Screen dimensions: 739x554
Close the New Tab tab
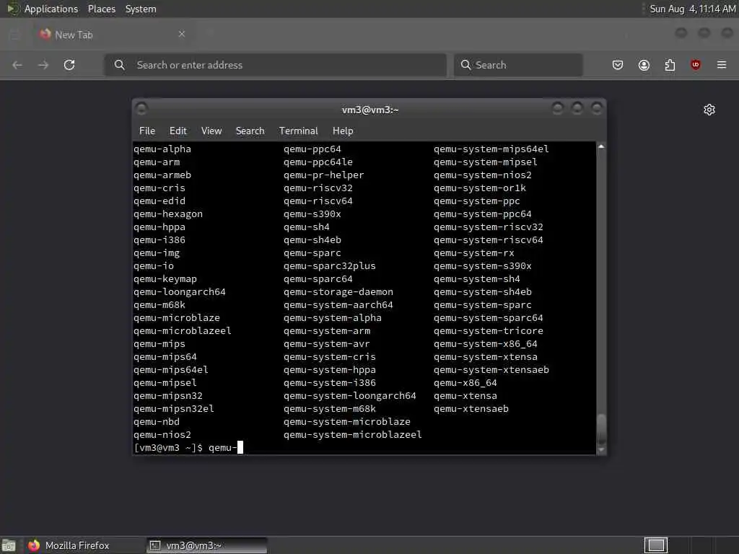click(x=181, y=34)
